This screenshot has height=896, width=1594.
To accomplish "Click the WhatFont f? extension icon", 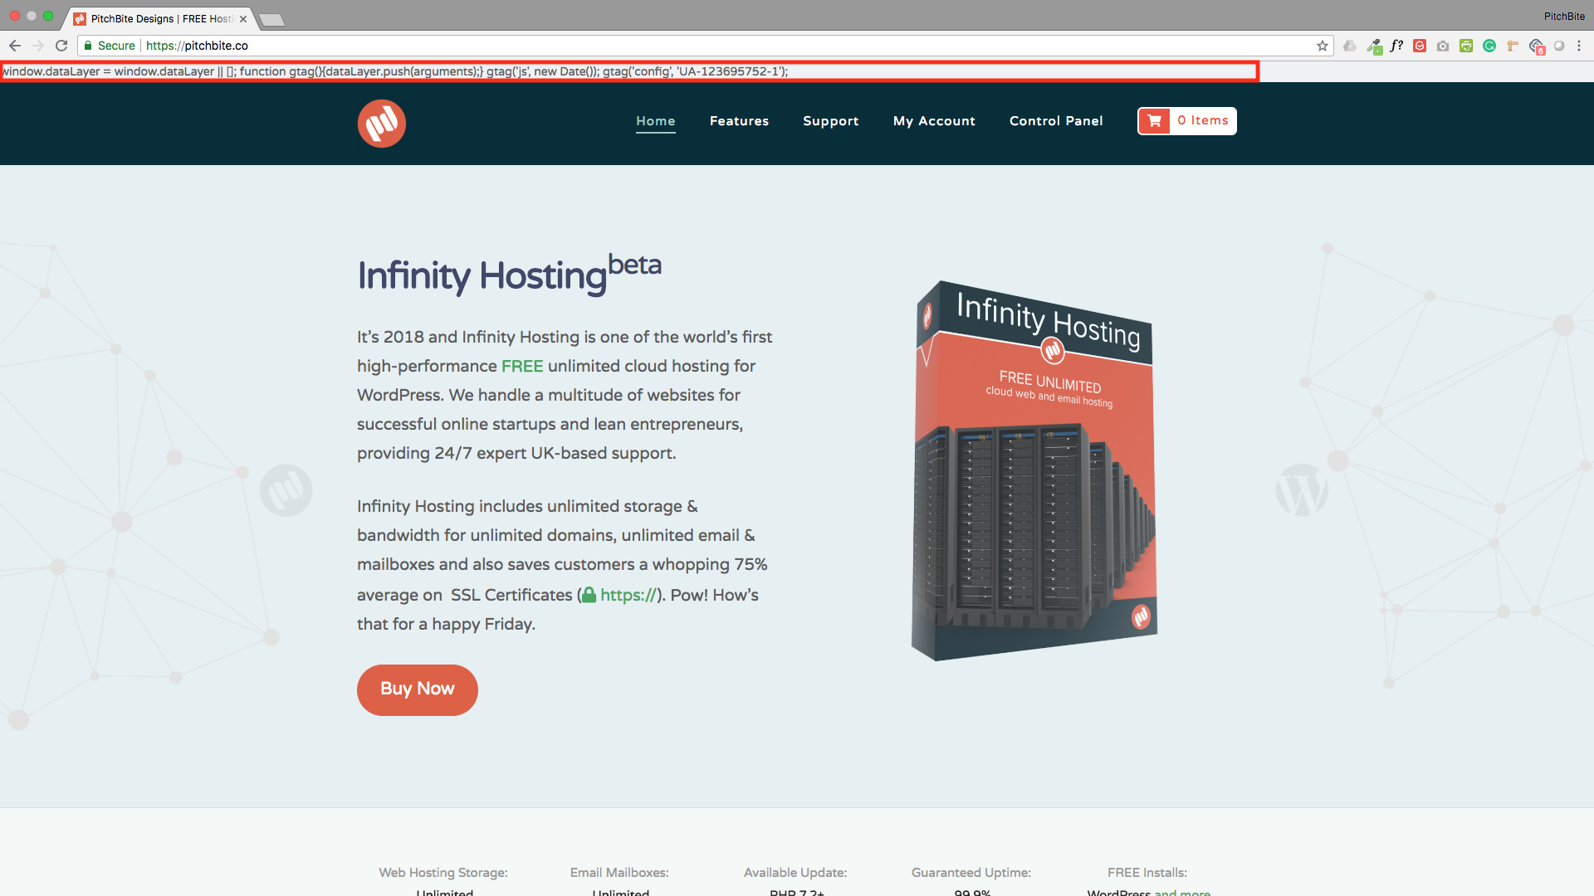I will 1396,46.
